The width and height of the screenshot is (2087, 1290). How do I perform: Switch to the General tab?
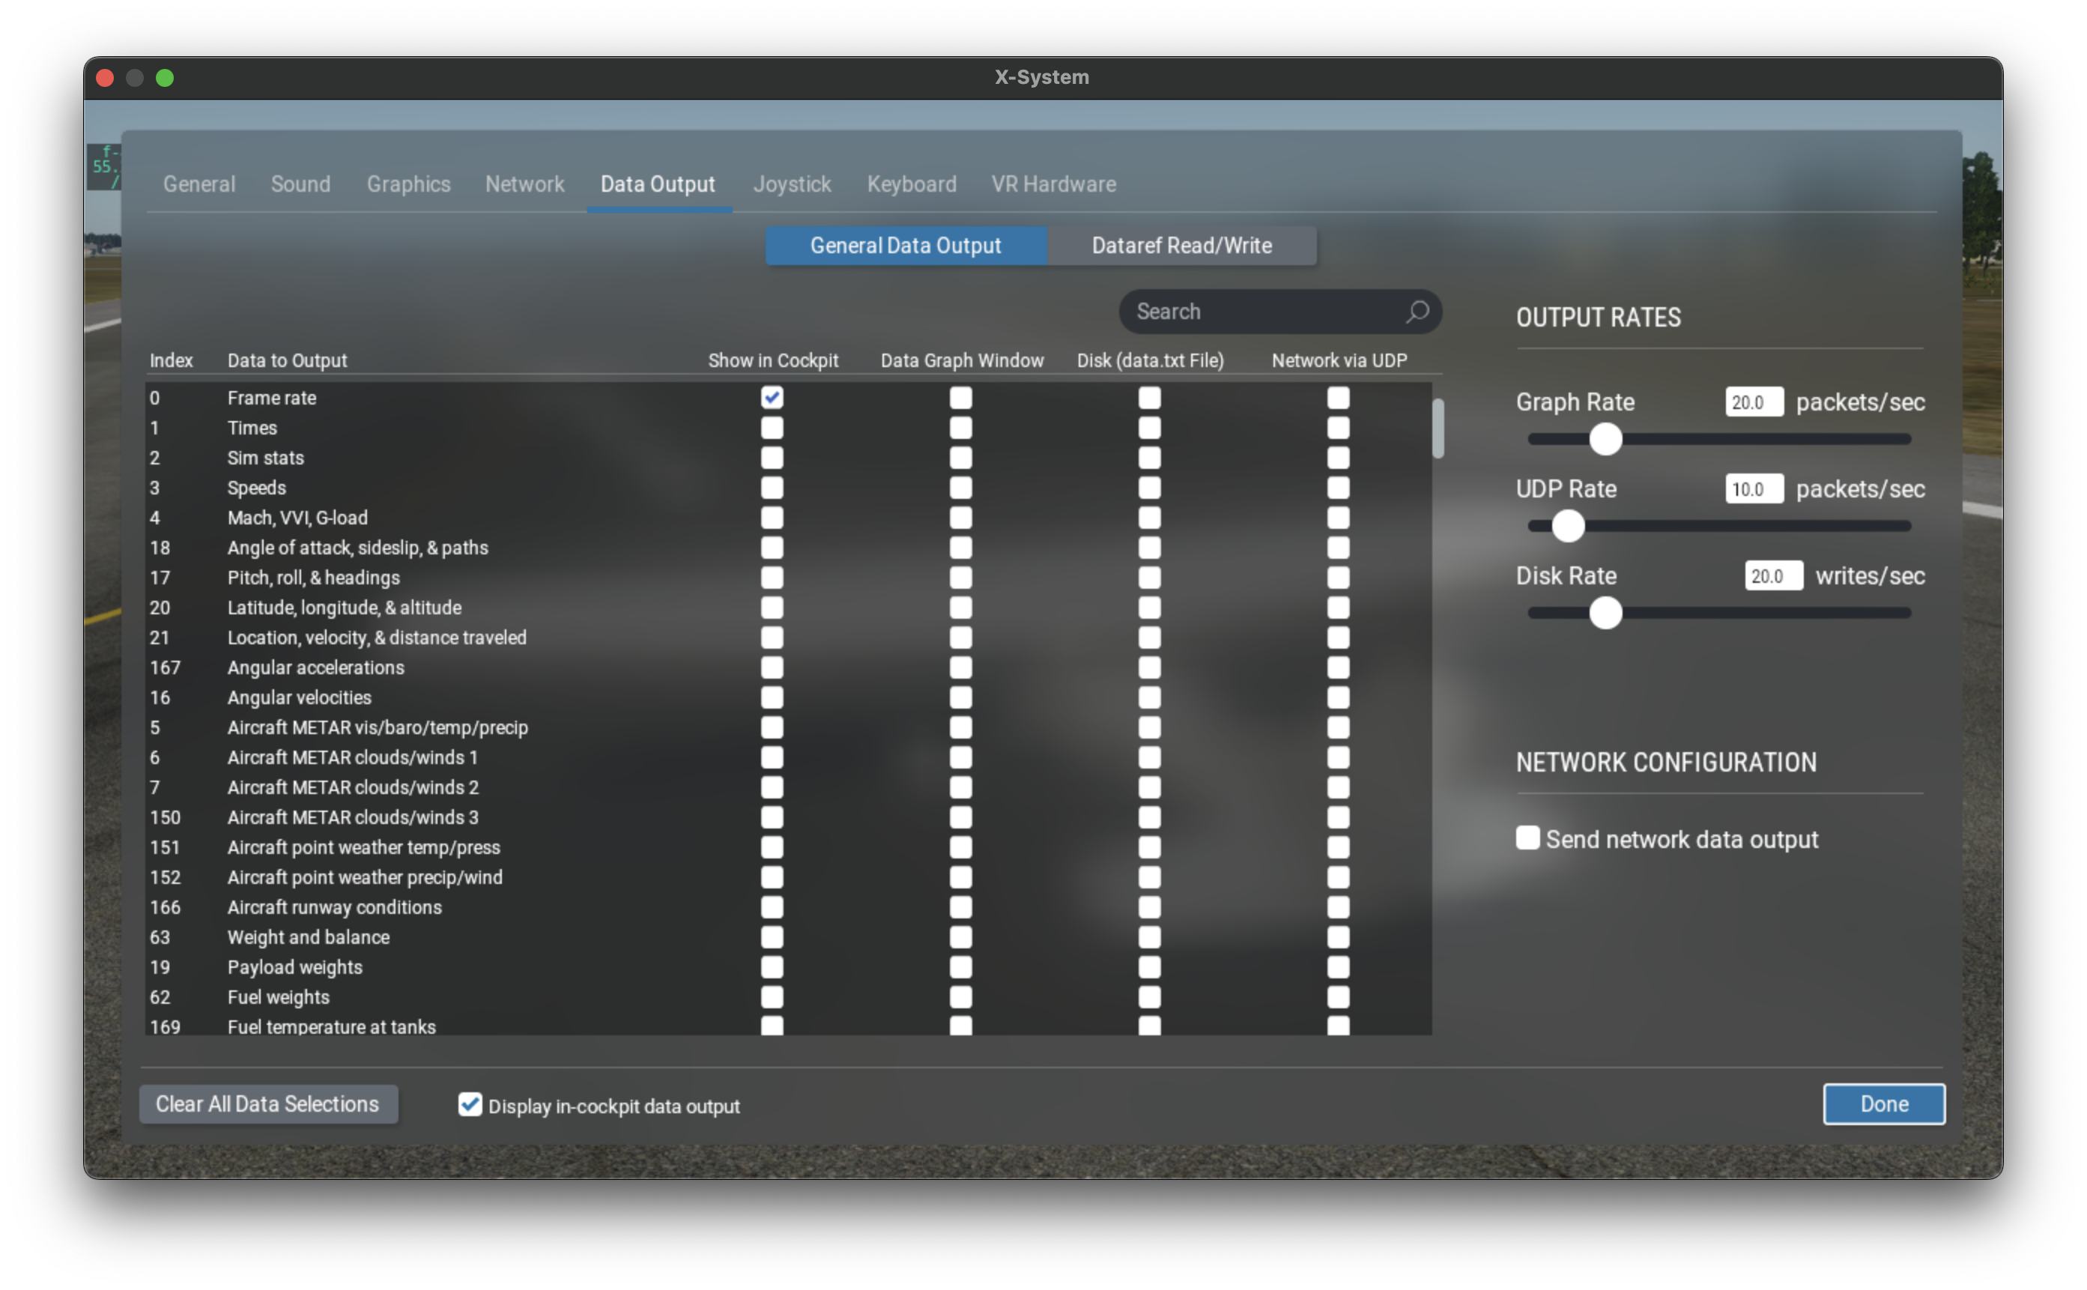(x=199, y=184)
